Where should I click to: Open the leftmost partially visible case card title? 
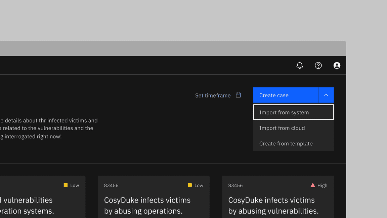coord(27,205)
